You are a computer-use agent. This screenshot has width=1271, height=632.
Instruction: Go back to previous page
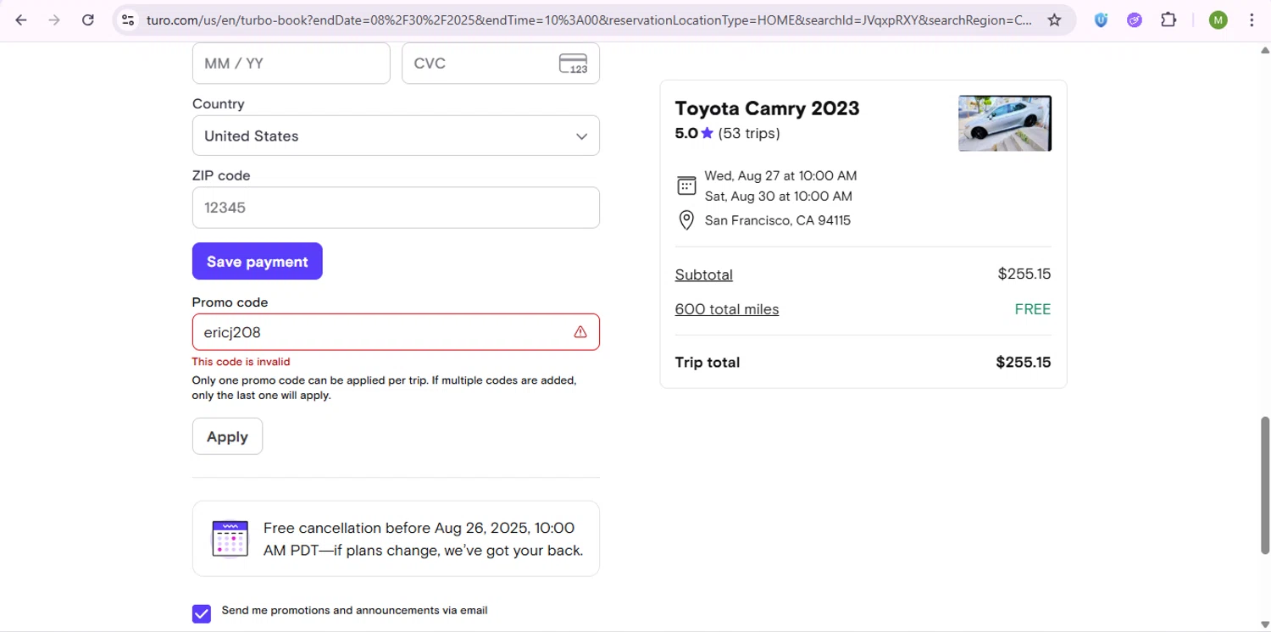(21, 19)
